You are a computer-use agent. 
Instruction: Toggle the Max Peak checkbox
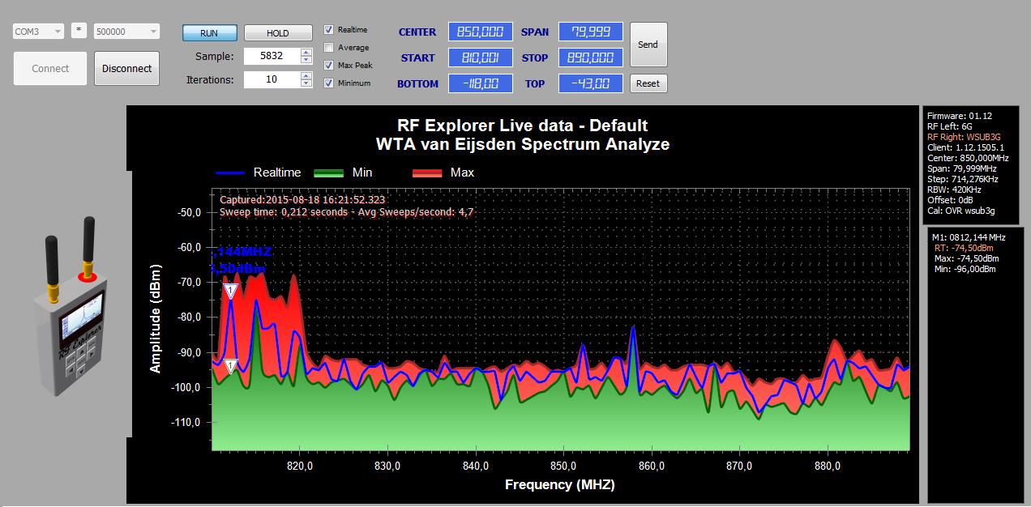328,65
